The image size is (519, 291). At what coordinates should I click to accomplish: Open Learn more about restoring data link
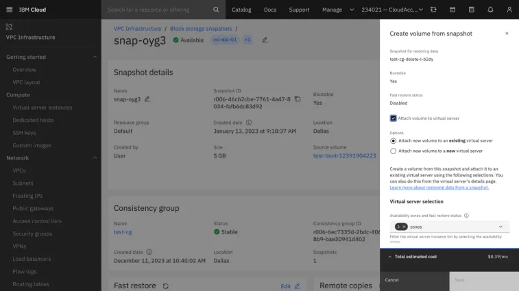point(439,187)
